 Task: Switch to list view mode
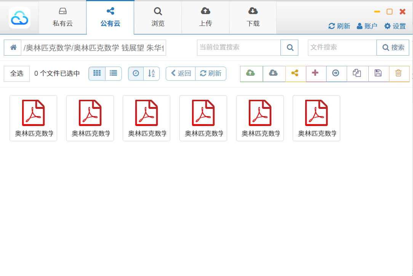click(113, 73)
